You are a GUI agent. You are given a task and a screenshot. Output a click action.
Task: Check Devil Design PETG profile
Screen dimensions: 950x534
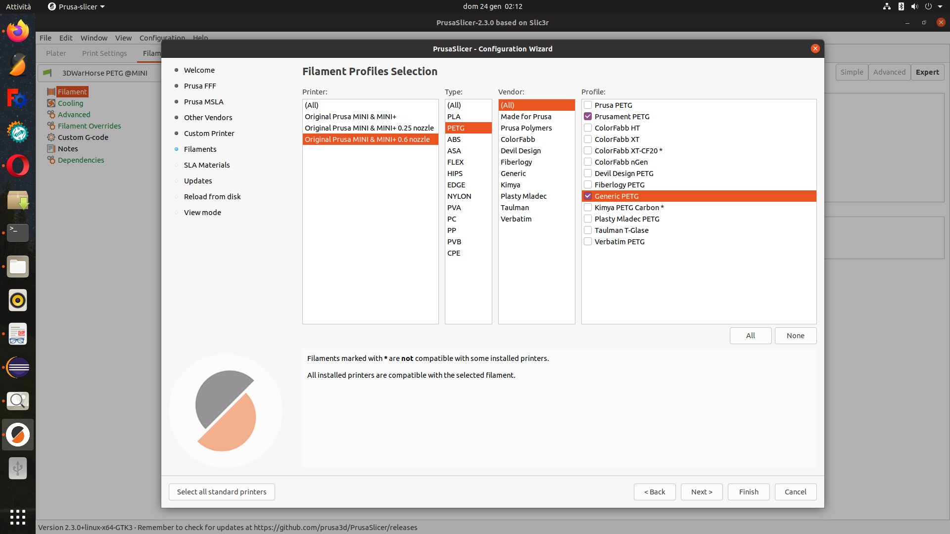click(x=588, y=173)
